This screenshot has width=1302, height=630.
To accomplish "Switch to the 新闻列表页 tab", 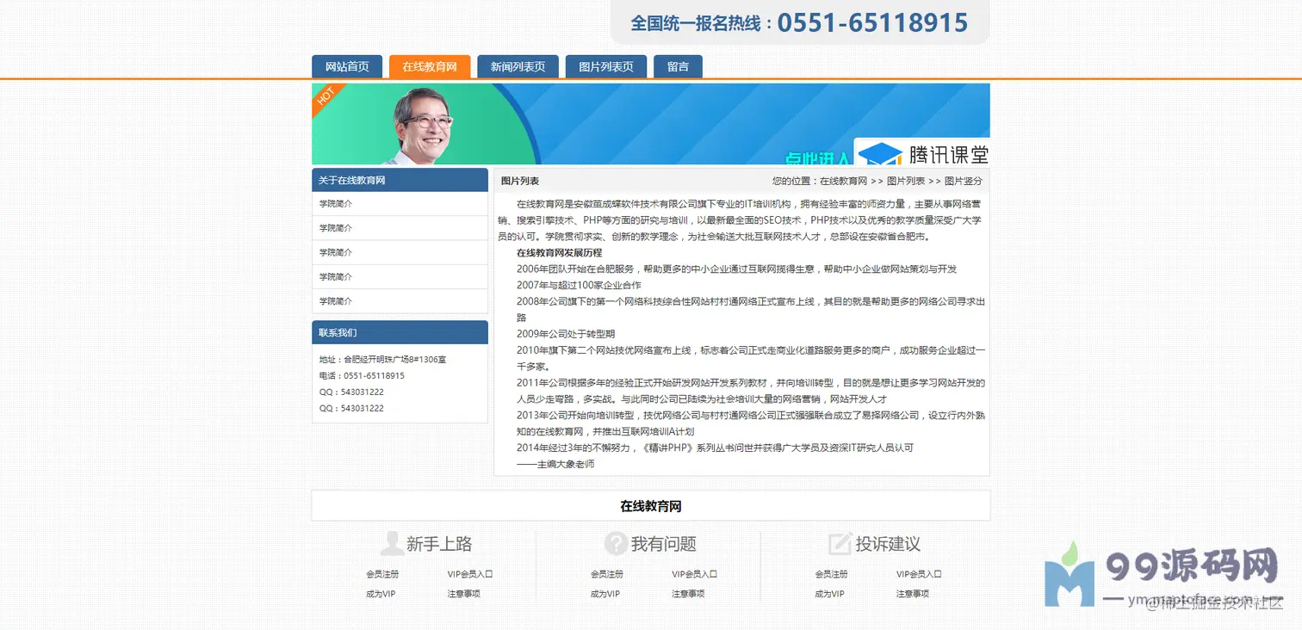I will tap(518, 67).
